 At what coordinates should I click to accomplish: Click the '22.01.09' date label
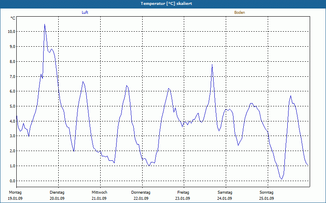[141, 198]
